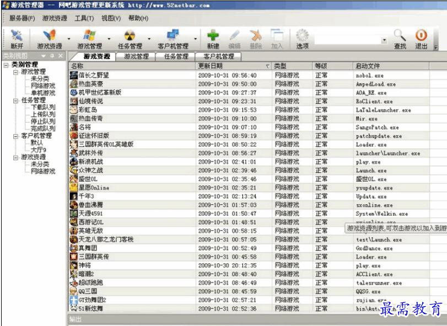Viewport: 447px width, 326px height.
Task: Select the 游戏资源 tab
Action: [x=96, y=56]
